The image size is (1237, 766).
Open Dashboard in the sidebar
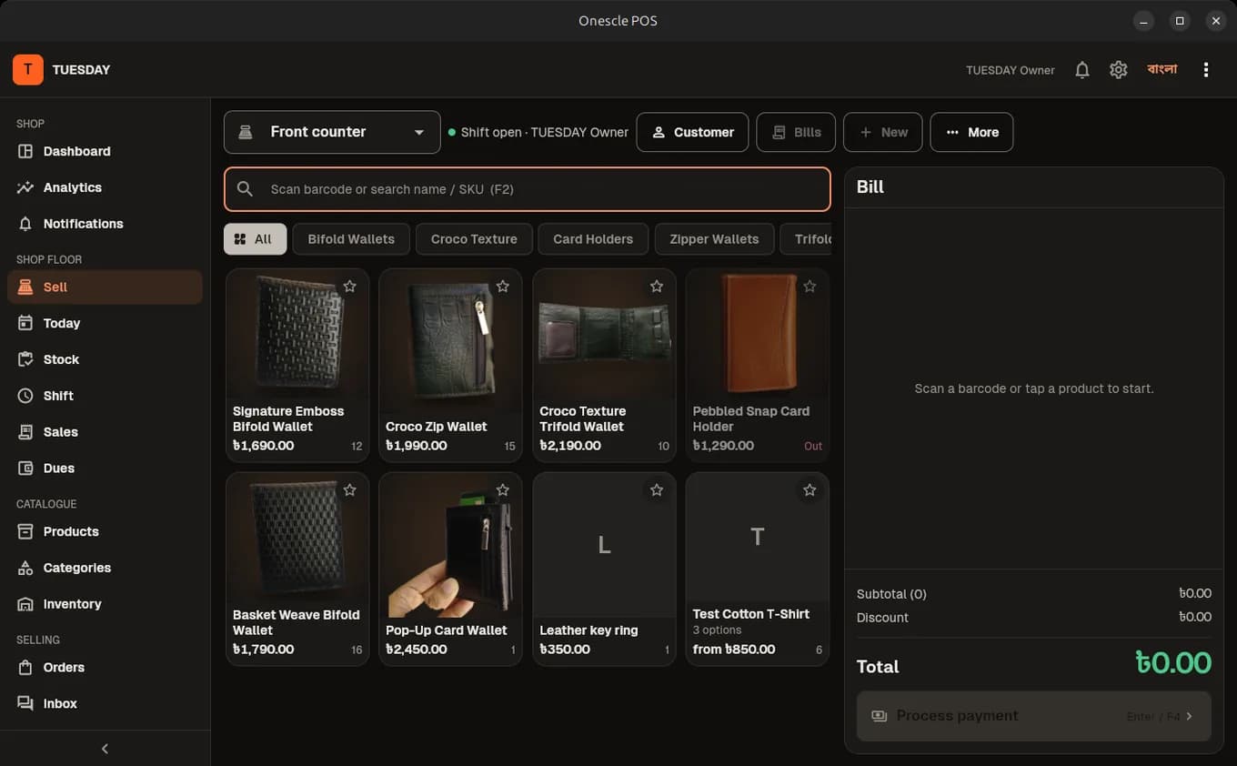(105, 151)
